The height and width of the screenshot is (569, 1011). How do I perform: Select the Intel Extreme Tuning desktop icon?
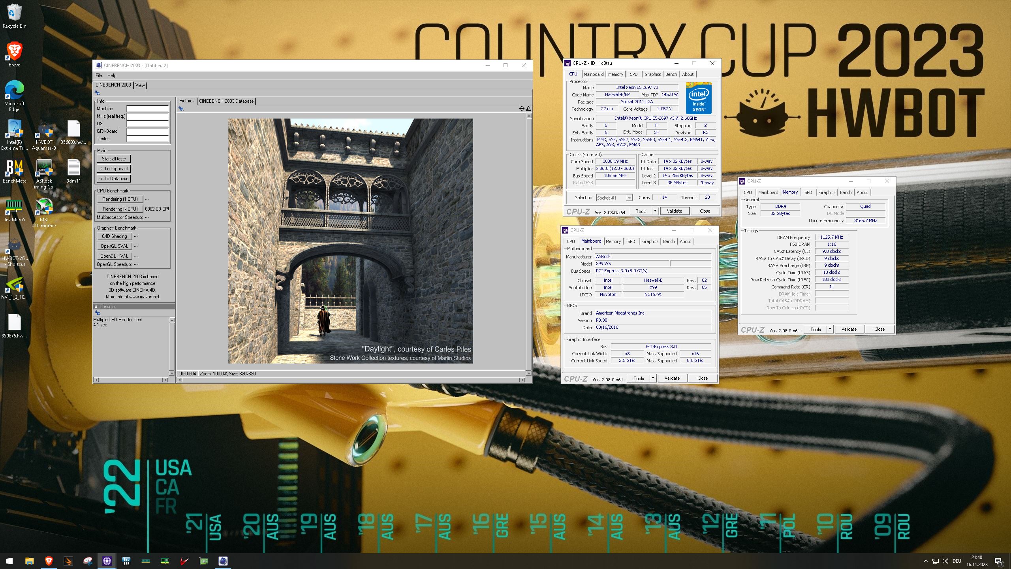[14, 134]
